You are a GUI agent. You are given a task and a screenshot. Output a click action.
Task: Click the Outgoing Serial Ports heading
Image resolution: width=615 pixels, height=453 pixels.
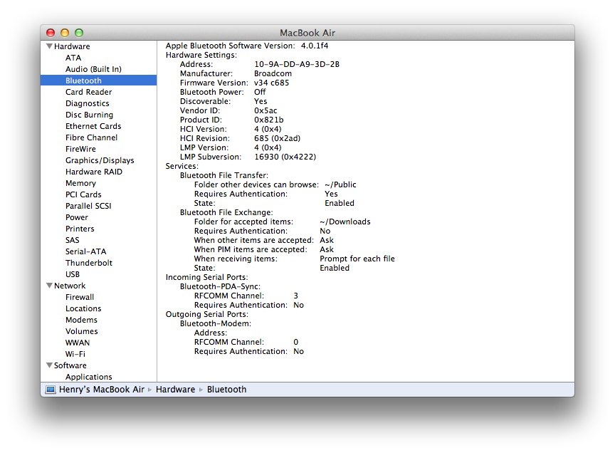(x=206, y=314)
